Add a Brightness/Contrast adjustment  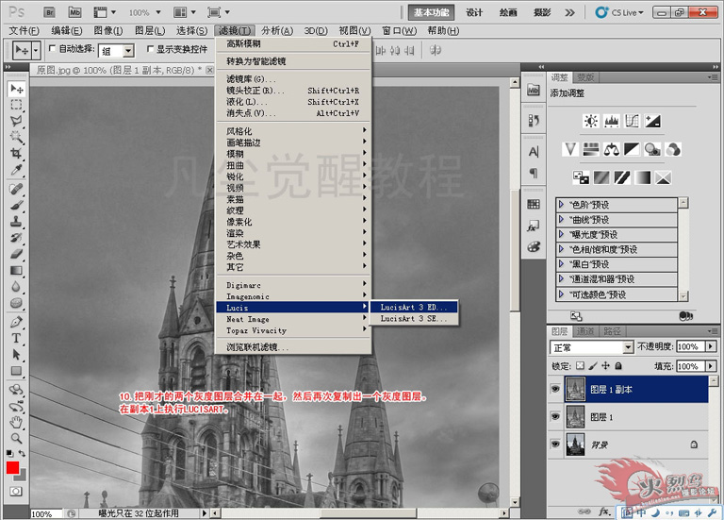[590, 121]
